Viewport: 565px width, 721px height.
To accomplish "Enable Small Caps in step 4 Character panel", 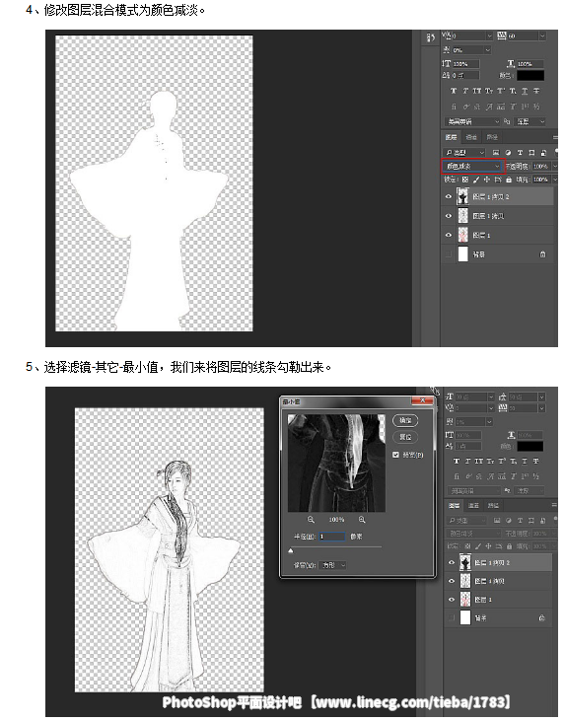I will click(489, 91).
